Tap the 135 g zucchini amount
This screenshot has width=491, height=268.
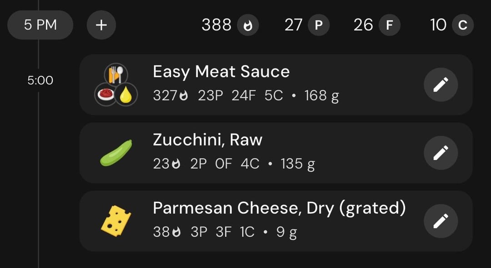297,164
